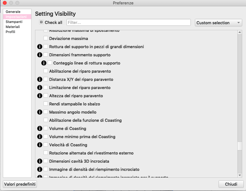
Task: Tick Rendi stampabile lo sbalzo checkbox
Action: [46, 104]
